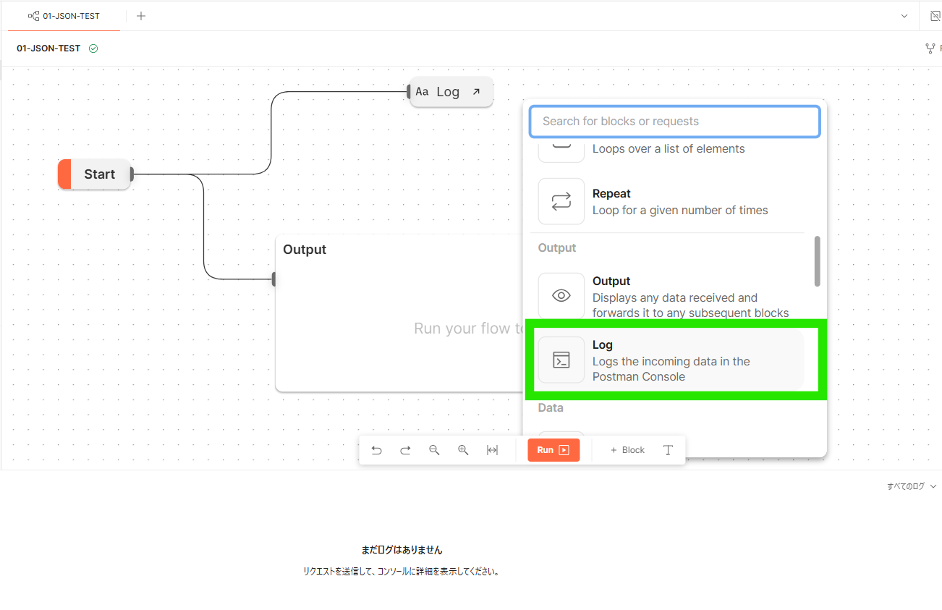
Task: Zoom in using the magnifier plus icon
Action: pyautogui.click(x=463, y=449)
